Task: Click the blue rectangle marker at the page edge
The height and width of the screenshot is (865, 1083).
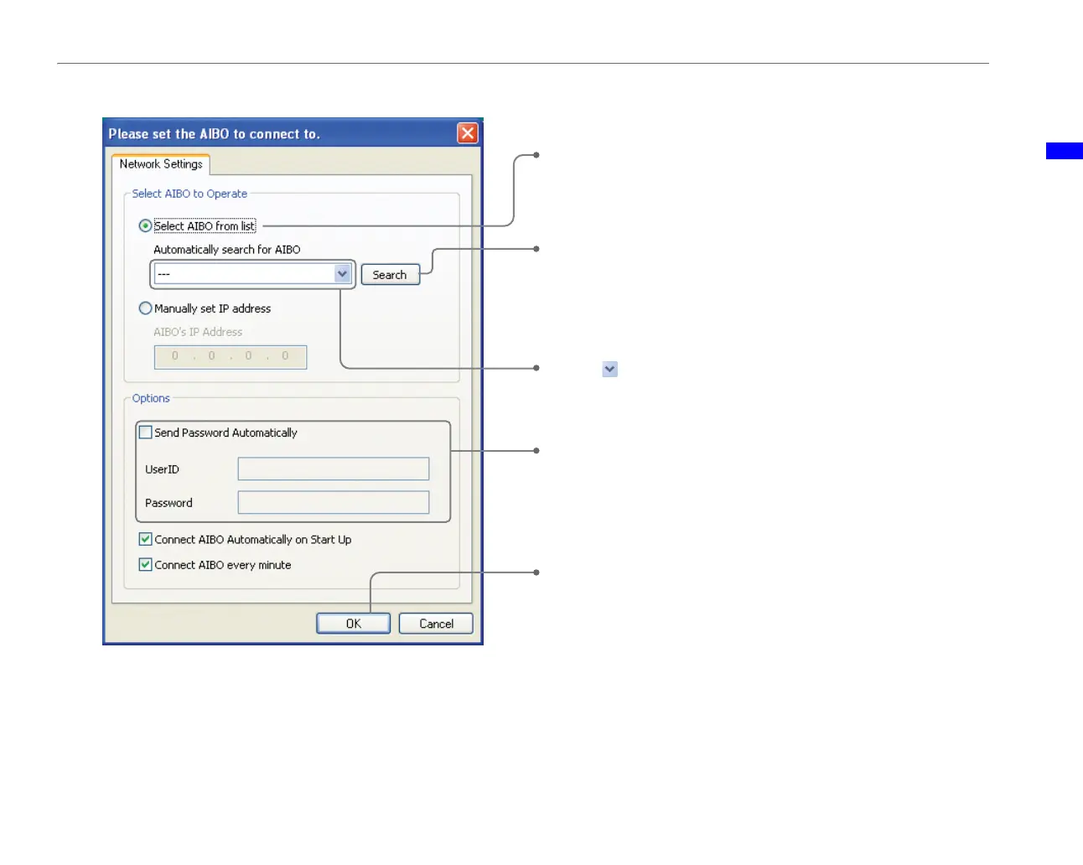Action: tap(1064, 151)
